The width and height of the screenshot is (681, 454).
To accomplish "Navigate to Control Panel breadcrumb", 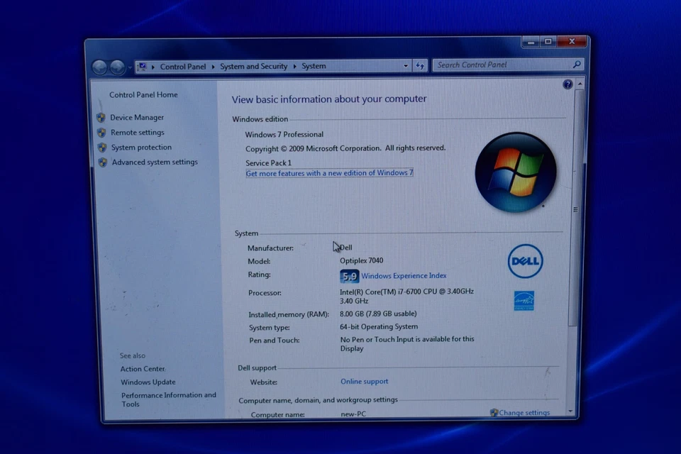I will pyautogui.click(x=183, y=67).
